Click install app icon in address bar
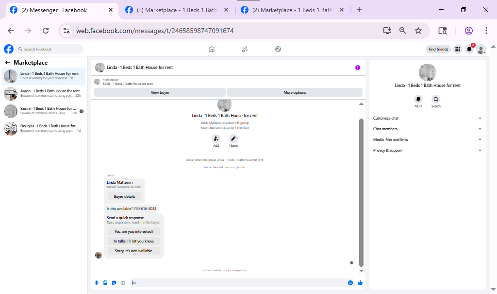 point(387,31)
